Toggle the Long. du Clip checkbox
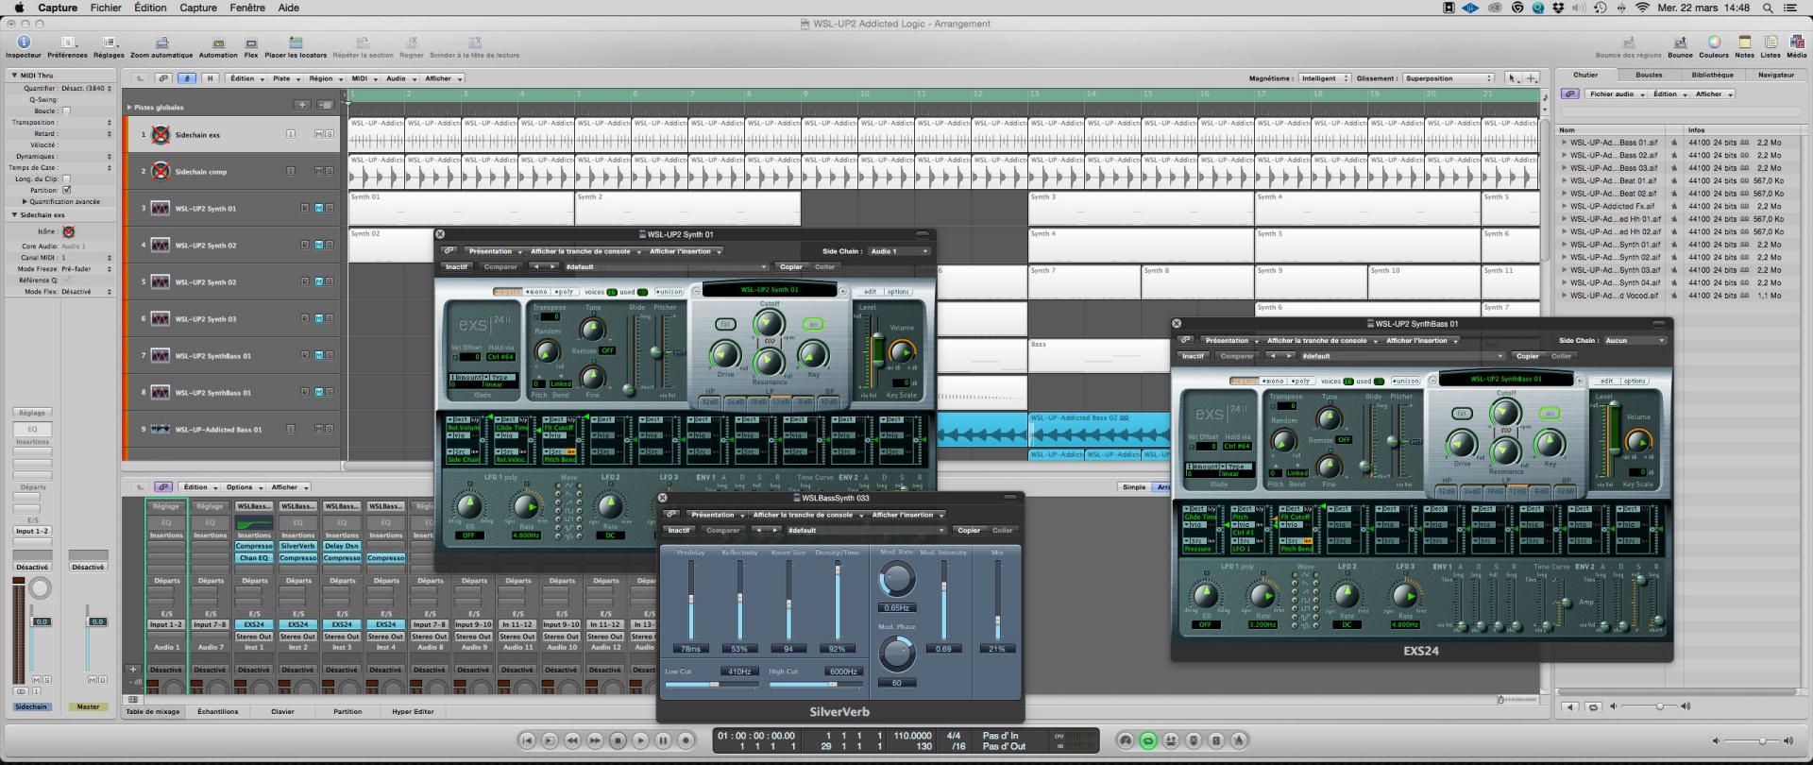Screen dimensions: 1813x765 pos(66,178)
